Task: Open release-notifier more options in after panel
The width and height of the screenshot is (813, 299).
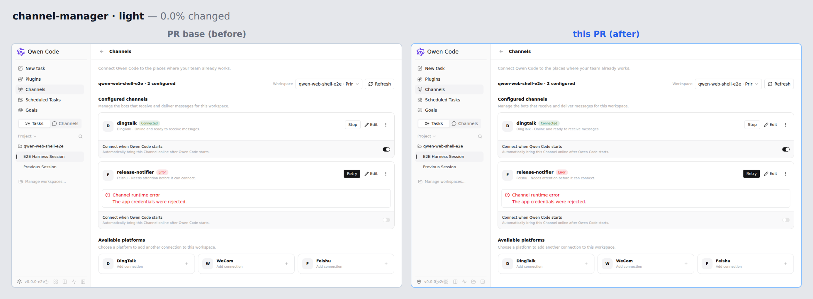Action: (x=785, y=174)
